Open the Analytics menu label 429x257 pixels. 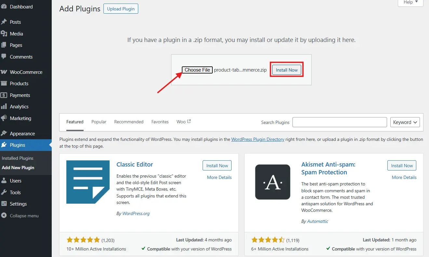tap(19, 106)
